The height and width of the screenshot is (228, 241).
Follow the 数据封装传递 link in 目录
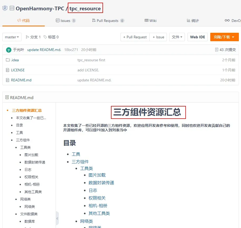point(101,183)
